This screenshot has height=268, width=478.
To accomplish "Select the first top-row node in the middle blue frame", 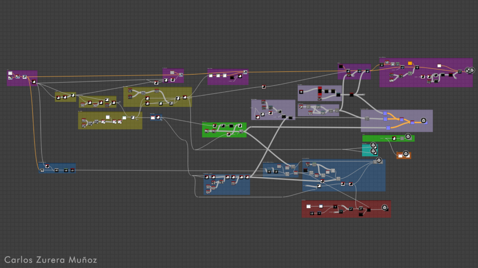I will click(x=206, y=177).
